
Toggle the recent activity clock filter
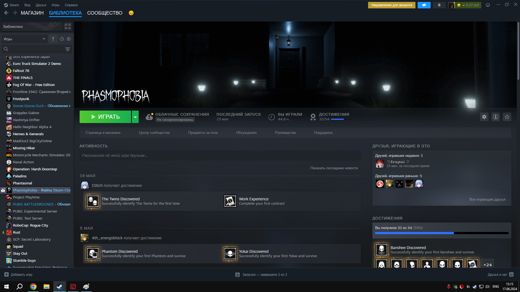62,39
